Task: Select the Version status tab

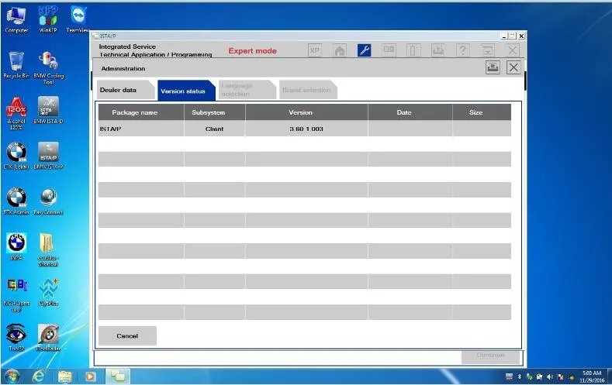Action: 186,91
